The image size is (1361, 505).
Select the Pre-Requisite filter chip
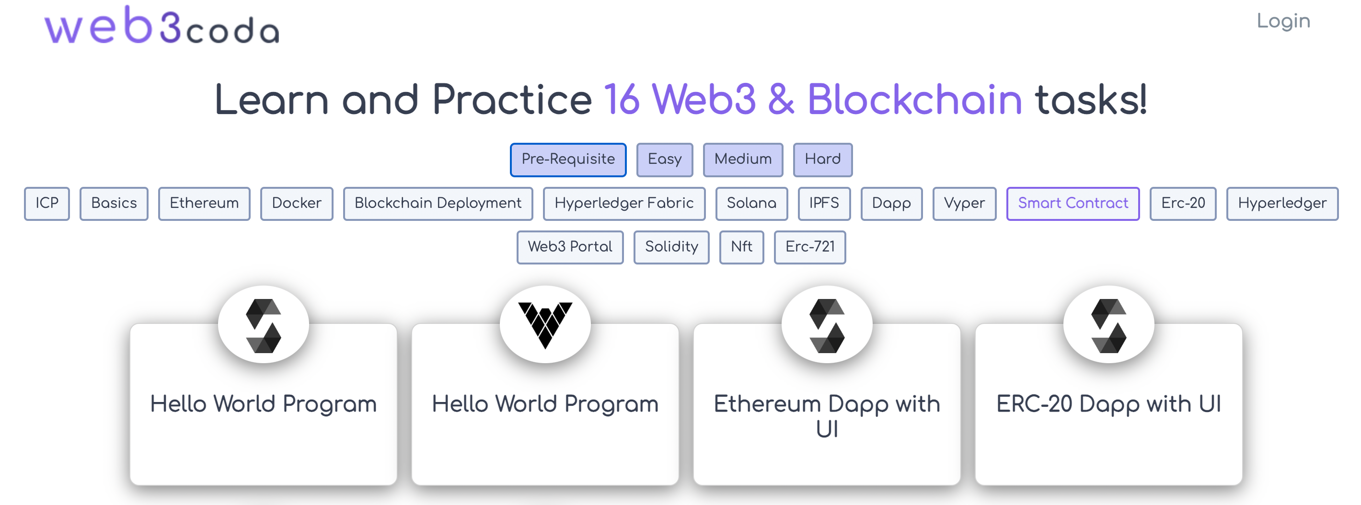[x=567, y=160]
